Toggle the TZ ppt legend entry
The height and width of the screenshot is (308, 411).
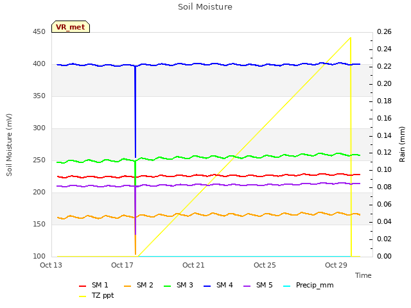click(96, 295)
